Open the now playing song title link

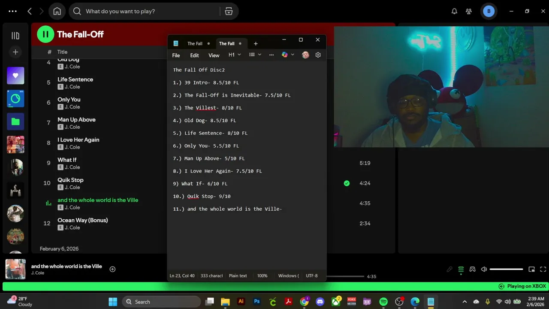[x=66, y=266]
